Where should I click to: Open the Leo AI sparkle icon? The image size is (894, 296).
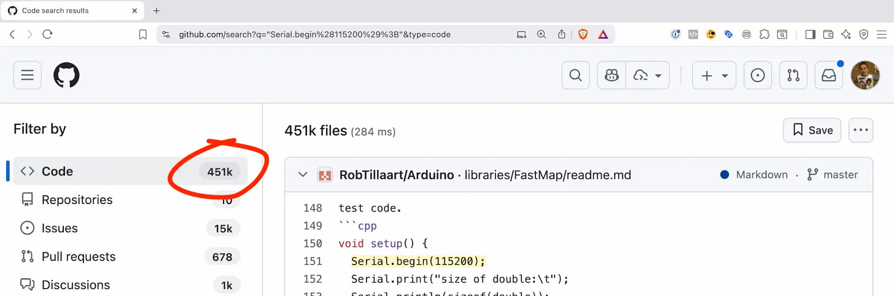pos(846,34)
